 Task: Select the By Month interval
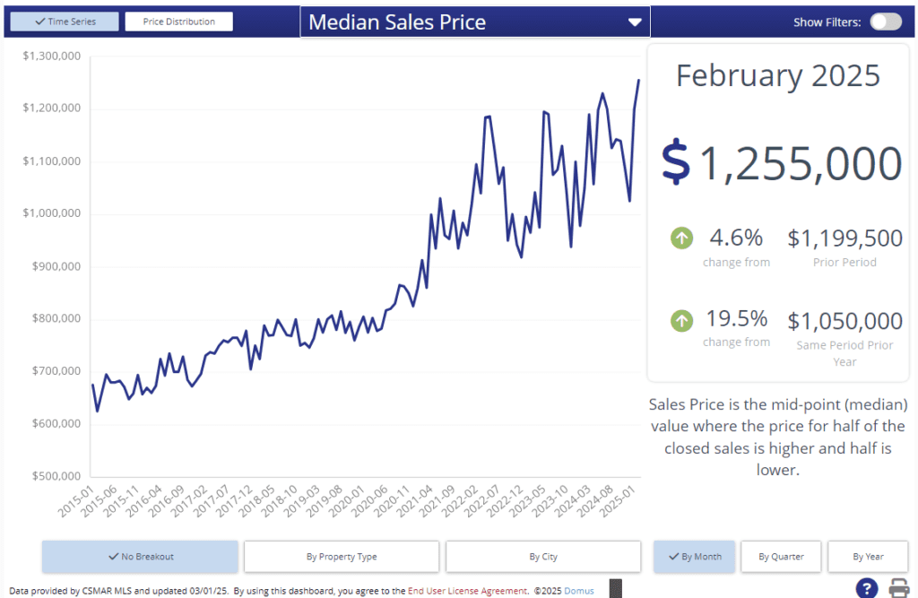pyautogui.click(x=694, y=557)
